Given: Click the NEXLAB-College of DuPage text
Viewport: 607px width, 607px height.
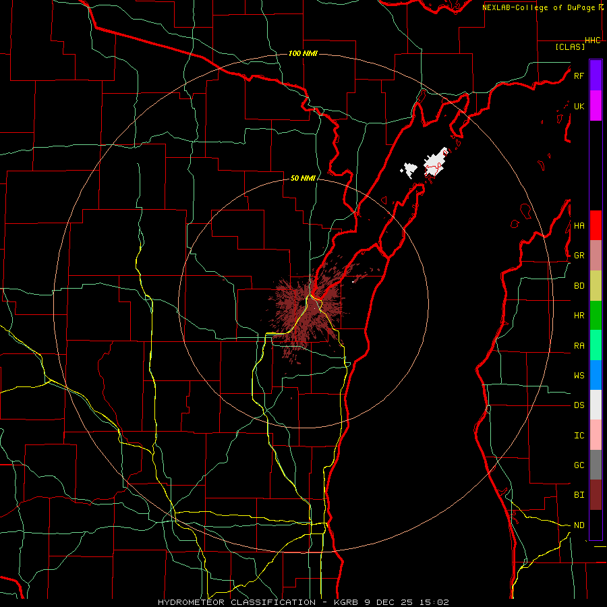Looking at the screenshot, I should (539, 7).
